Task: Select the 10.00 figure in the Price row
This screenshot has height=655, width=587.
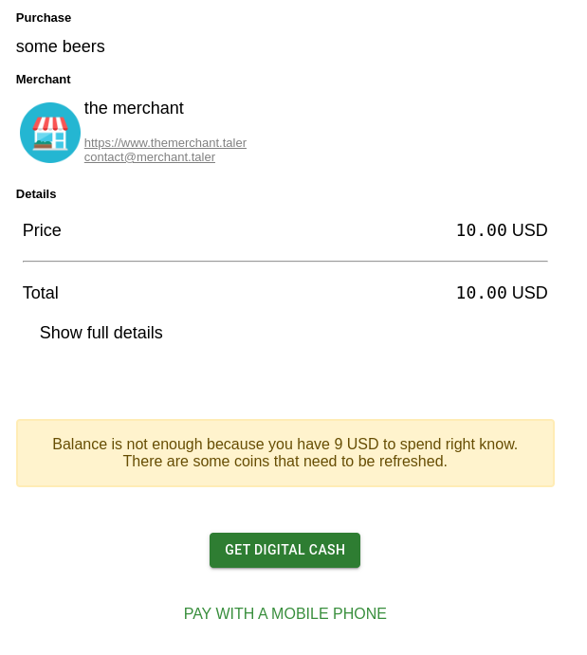Action: [481, 230]
